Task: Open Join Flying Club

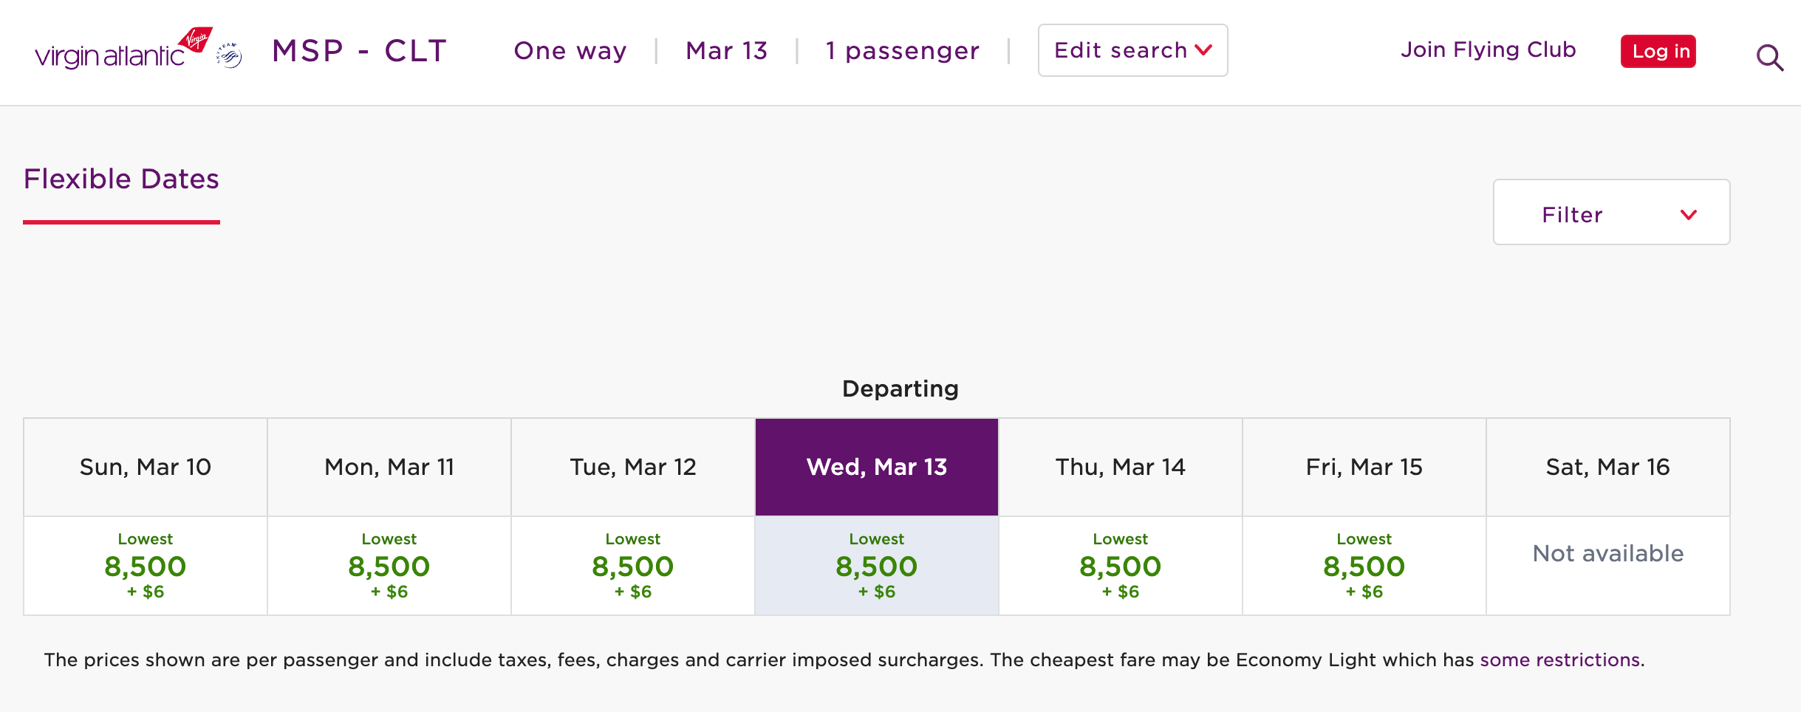Action: [1486, 49]
